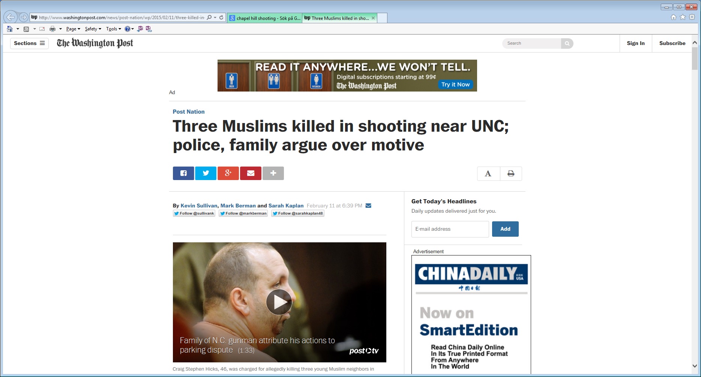Open the Sections menu

click(x=29, y=43)
